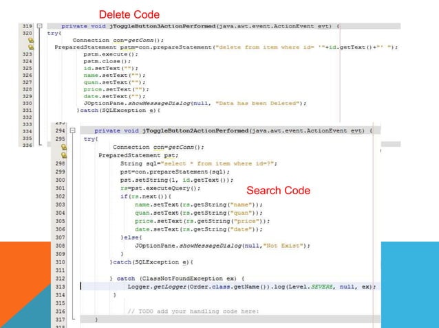Click the 'Delete Code' red heading
Image resolution: width=439 pixels, height=328 pixels.
pos(129,14)
